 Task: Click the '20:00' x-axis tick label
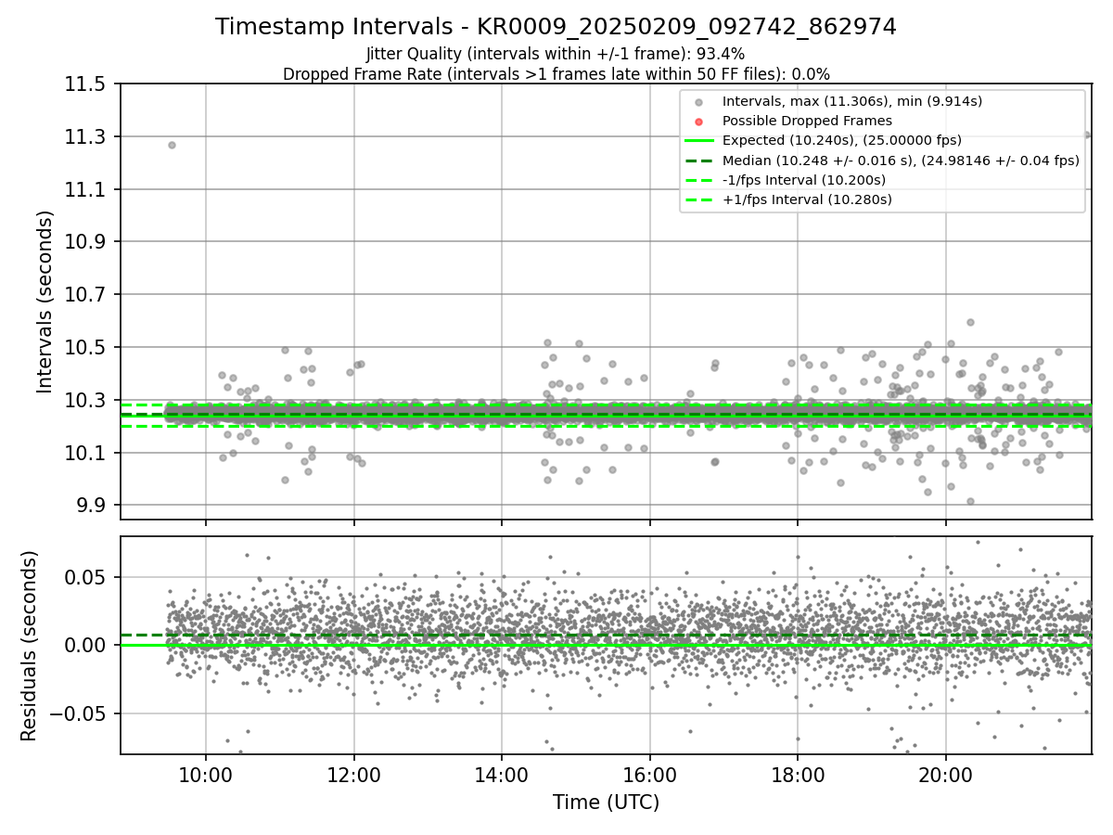point(945,774)
